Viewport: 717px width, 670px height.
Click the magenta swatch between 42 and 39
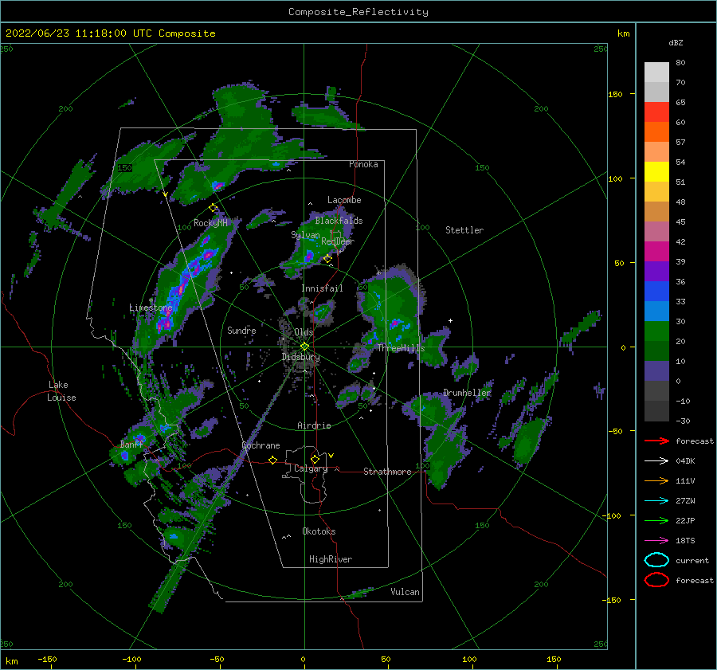coord(656,252)
